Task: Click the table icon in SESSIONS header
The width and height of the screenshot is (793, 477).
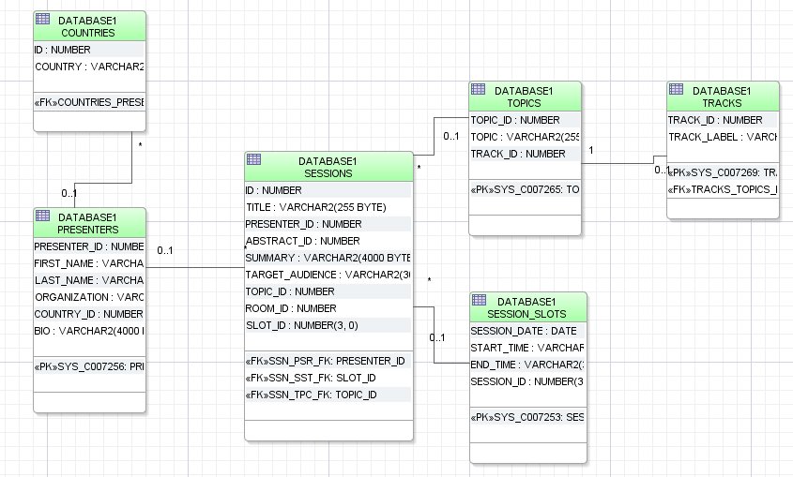Action: pos(253,160)
